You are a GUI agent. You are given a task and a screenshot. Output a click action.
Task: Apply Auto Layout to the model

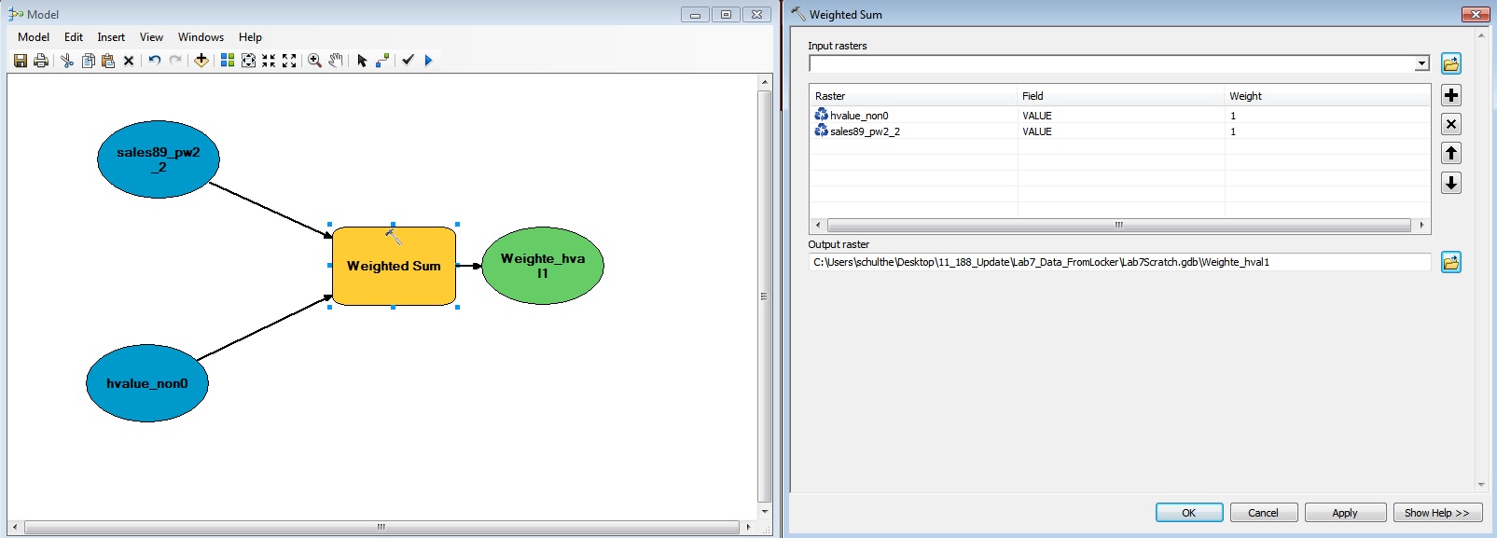pyautogui.click(x=228, y=61)
